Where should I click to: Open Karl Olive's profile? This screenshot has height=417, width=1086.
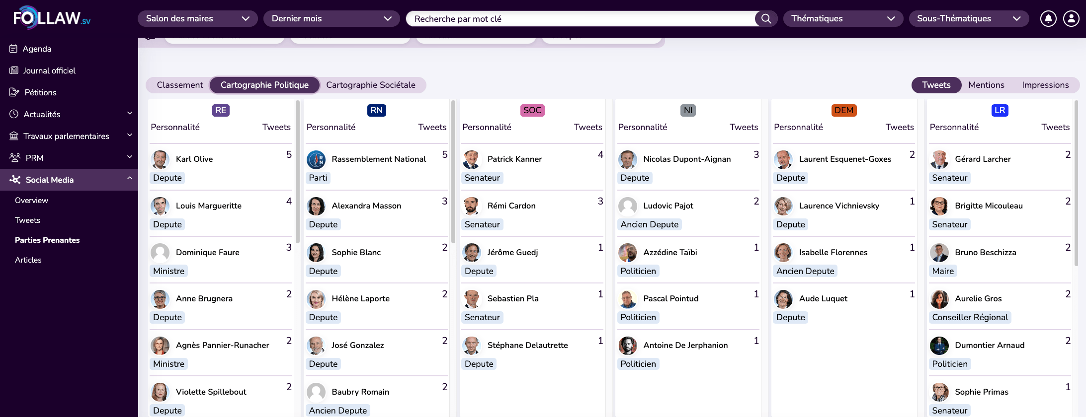pos(194,159)
